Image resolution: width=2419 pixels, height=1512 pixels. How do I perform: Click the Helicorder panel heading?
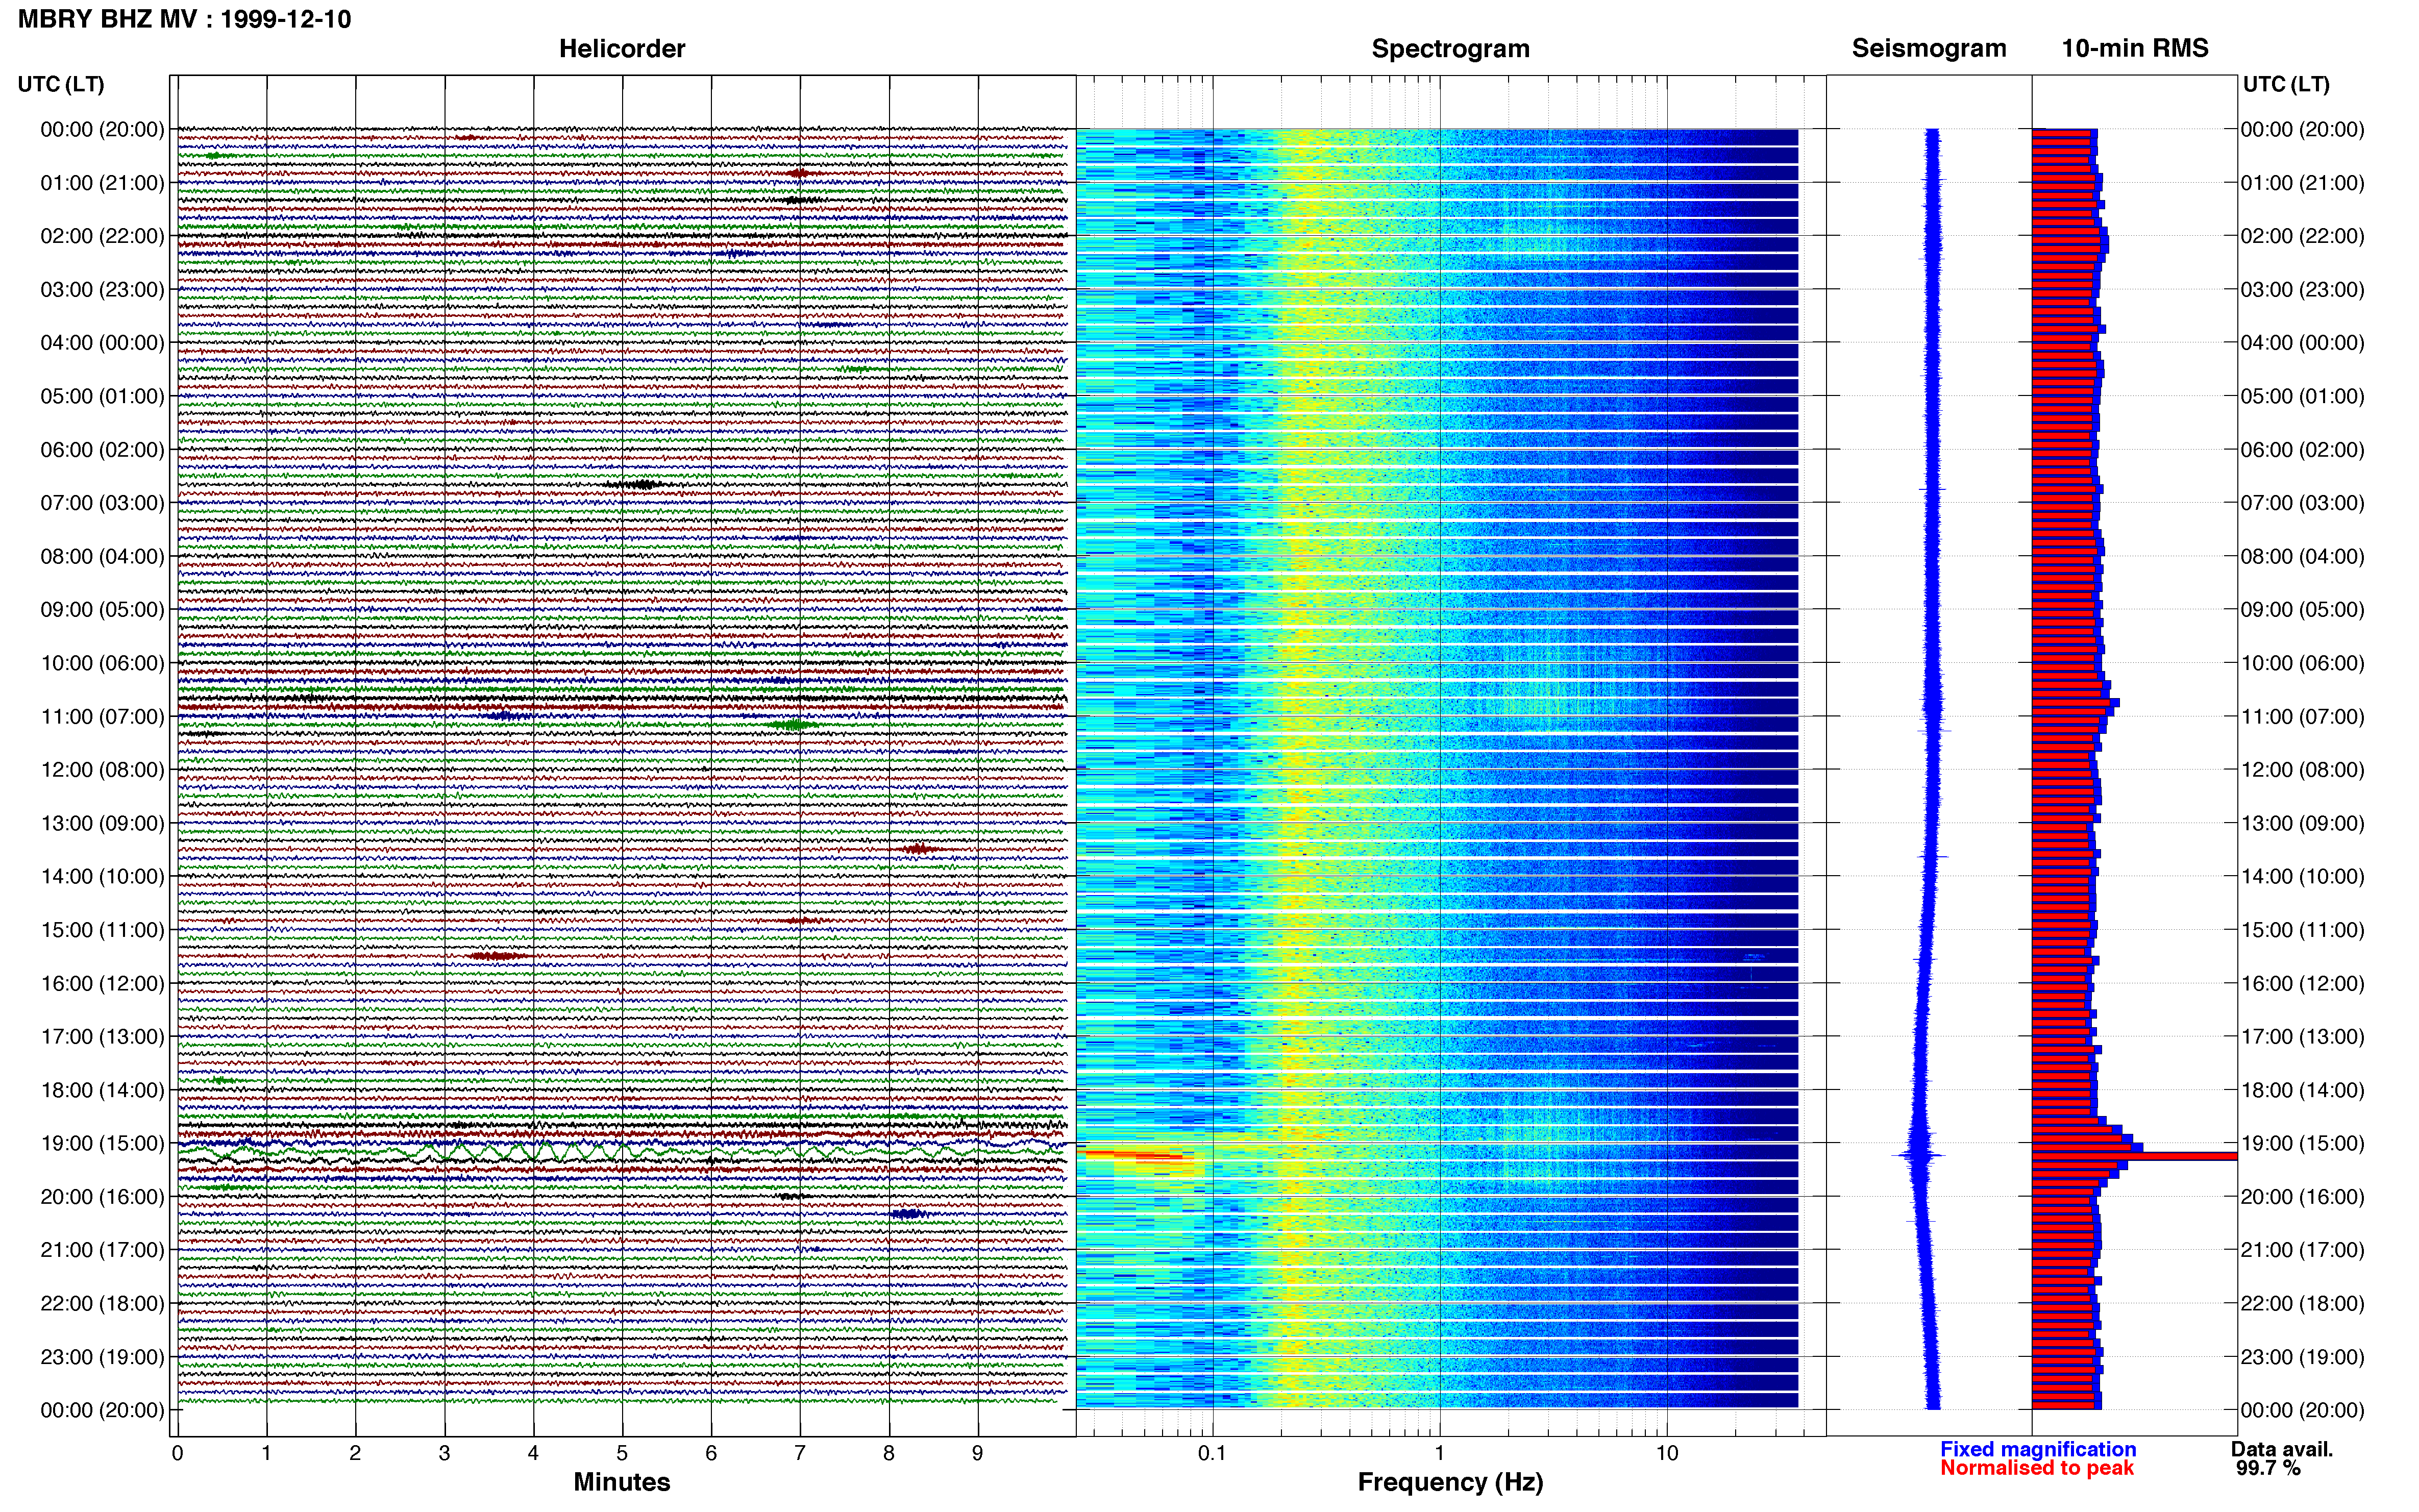(x=622, y=49)
